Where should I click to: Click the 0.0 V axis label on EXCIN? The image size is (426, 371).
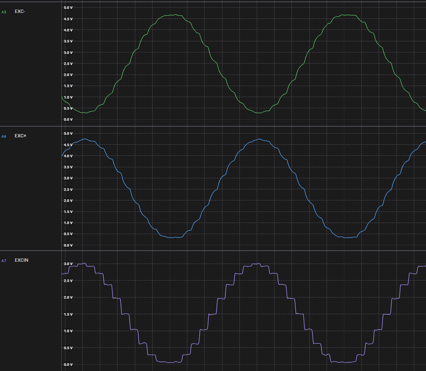tap(68, 364)
